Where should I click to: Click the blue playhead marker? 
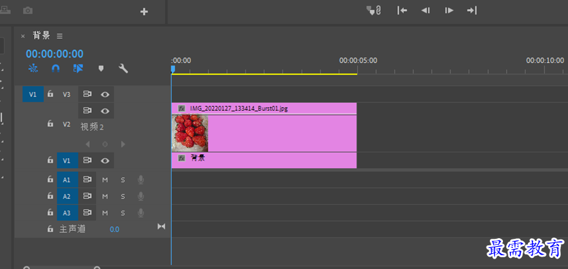pos(173,69)
